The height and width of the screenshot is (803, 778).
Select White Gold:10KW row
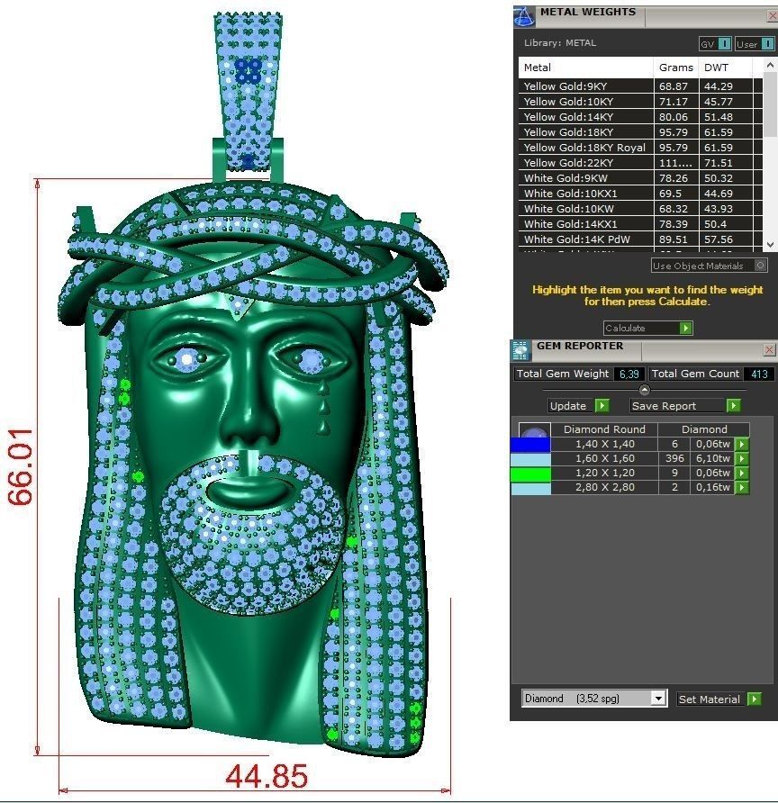point(640,209)
